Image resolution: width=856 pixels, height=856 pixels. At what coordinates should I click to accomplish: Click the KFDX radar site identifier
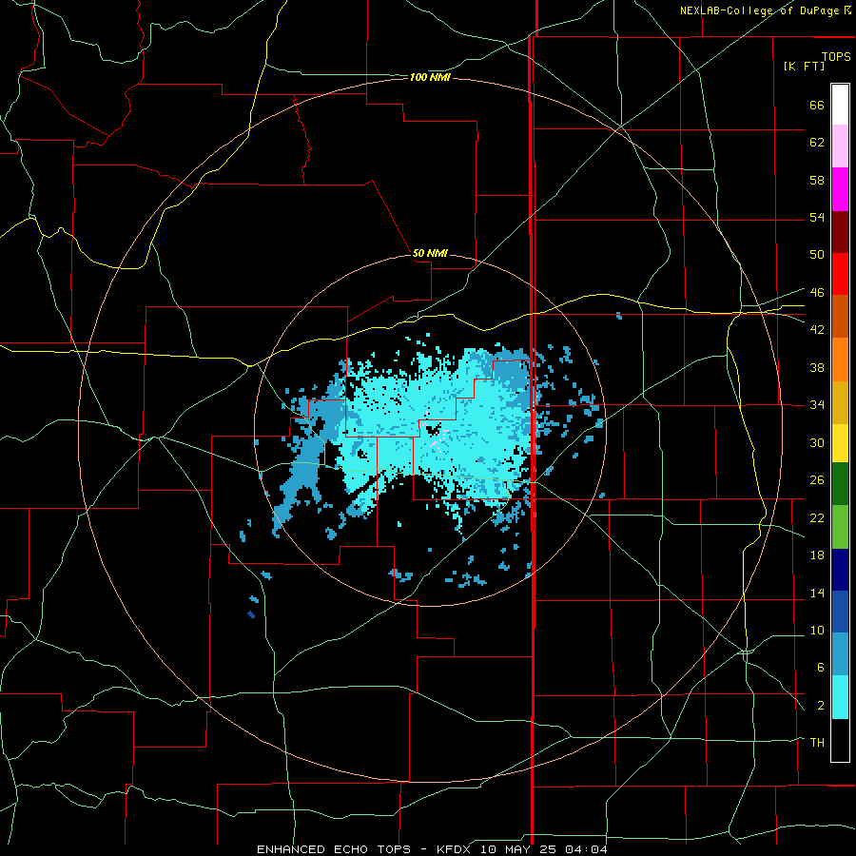click(x=453, y=849)
